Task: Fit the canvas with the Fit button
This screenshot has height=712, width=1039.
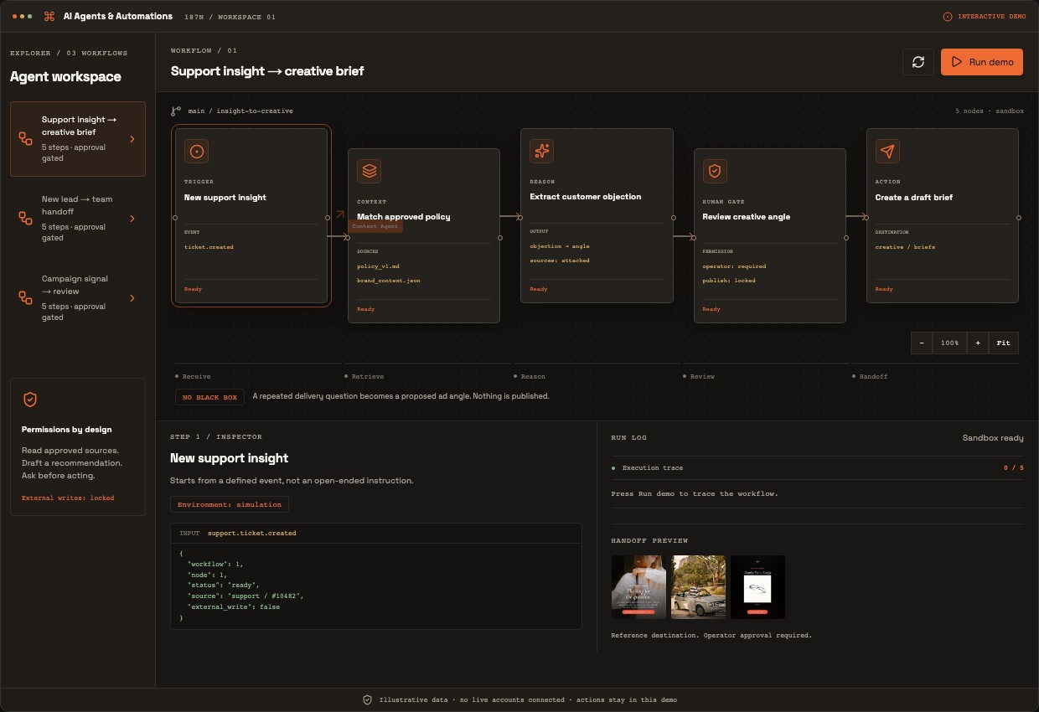Action: 1003,343
